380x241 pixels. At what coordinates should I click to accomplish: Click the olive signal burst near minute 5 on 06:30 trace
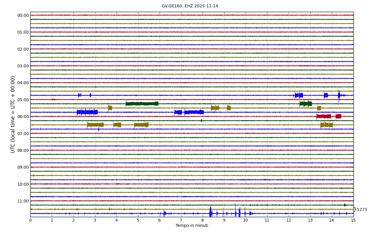pos(141,125)
